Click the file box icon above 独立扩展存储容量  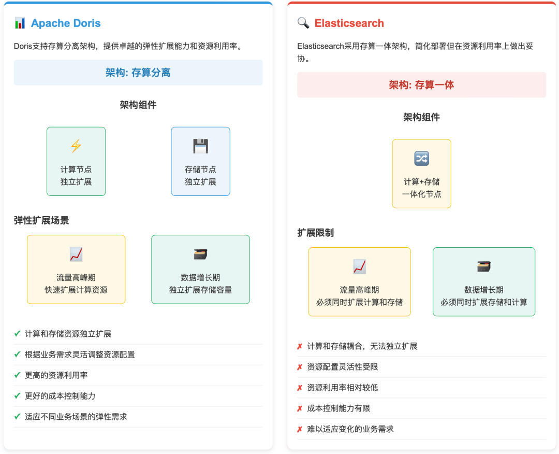pyautogui.click(x=200, y=254)
